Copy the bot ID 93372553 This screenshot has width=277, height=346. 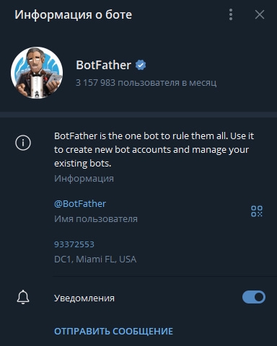[74, 244]
